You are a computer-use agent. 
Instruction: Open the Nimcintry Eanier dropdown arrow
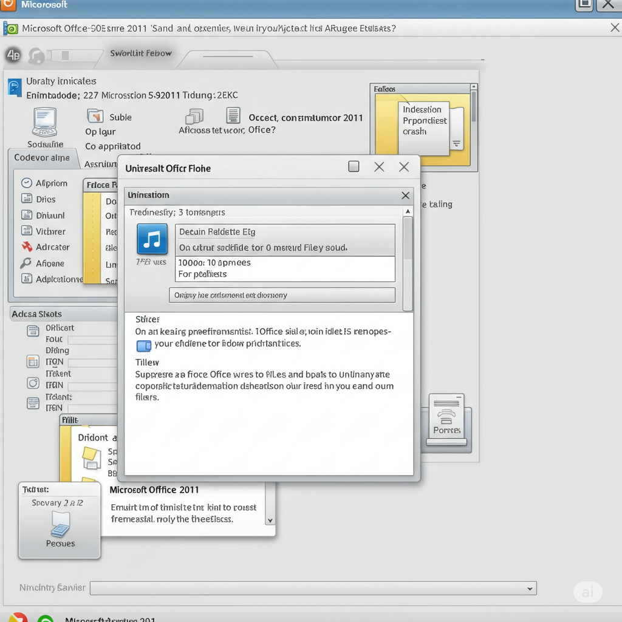point(530,588)
